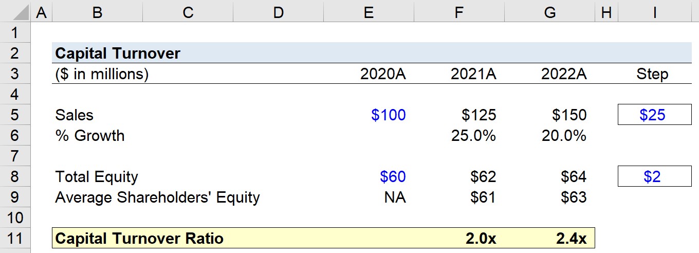
Task: Select the column F header
Action: pos(459,12)
